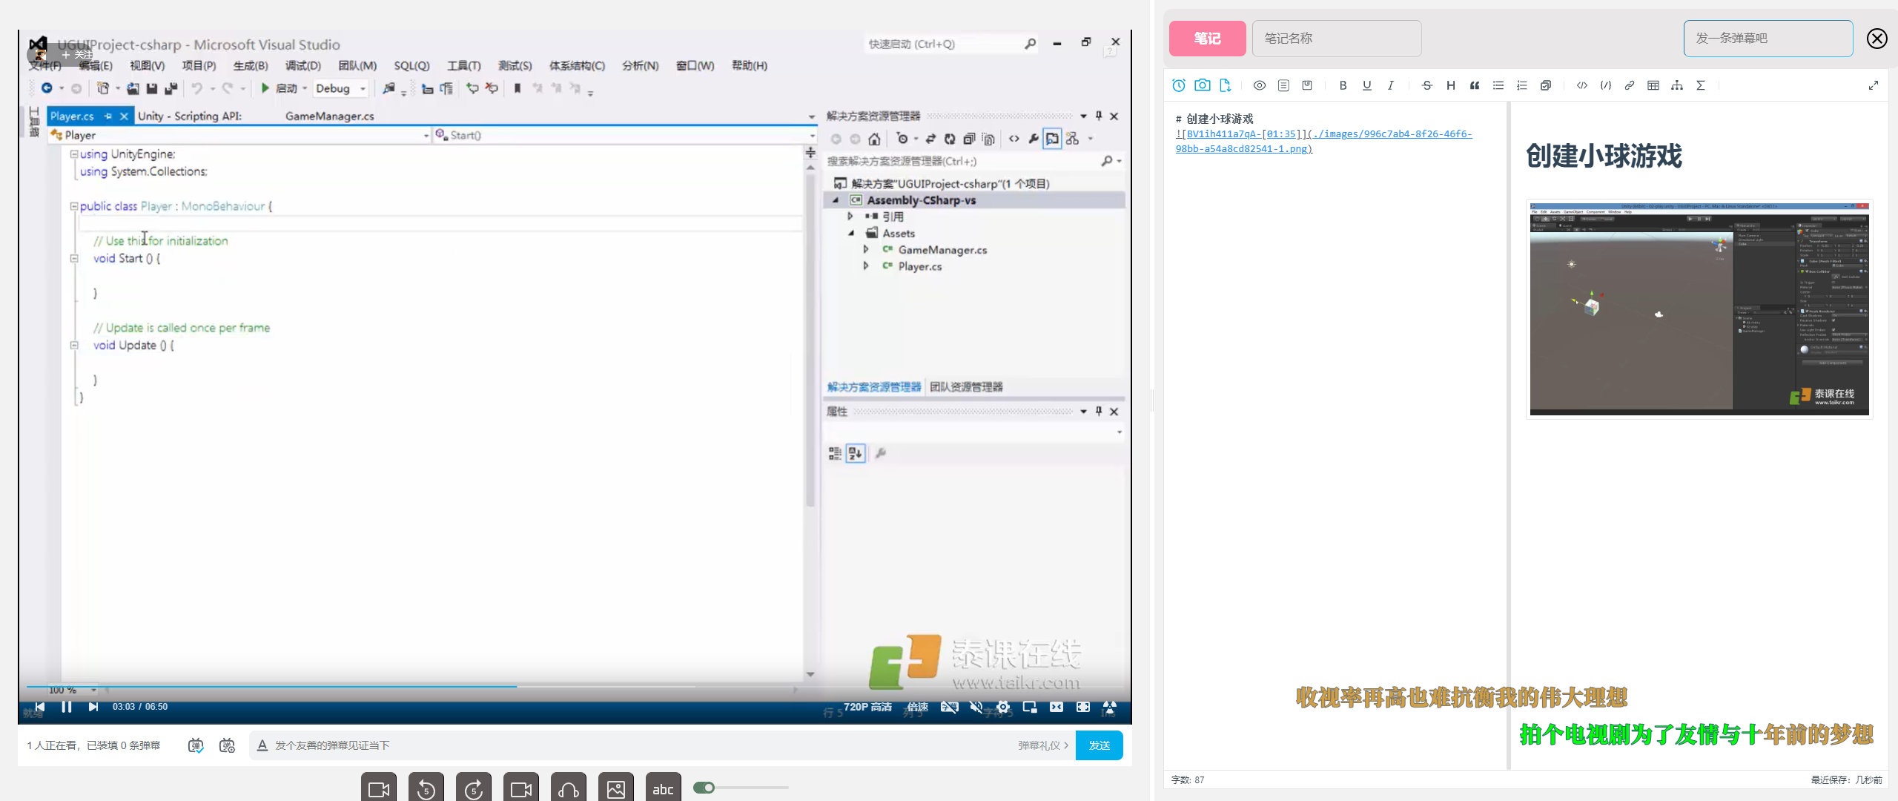Open the 倍速 playback speed menu
Viewport: 1898px width, 801px height.
(x=917, y=707)
